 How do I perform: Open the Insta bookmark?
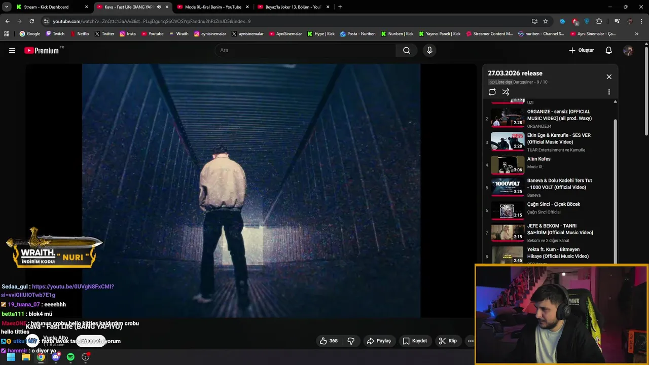click(x=127, y=34)
